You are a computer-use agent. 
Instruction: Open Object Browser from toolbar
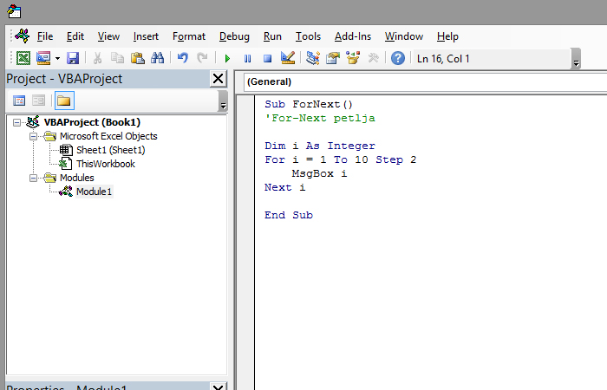(x=353, y=58)
